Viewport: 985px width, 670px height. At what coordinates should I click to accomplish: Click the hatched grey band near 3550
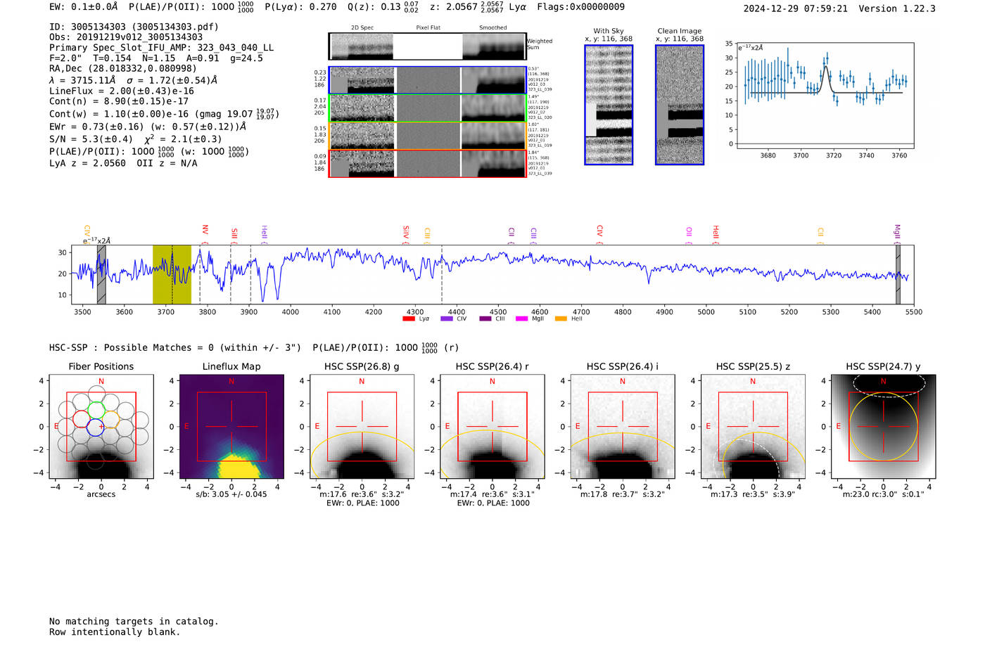click(101, 274)
